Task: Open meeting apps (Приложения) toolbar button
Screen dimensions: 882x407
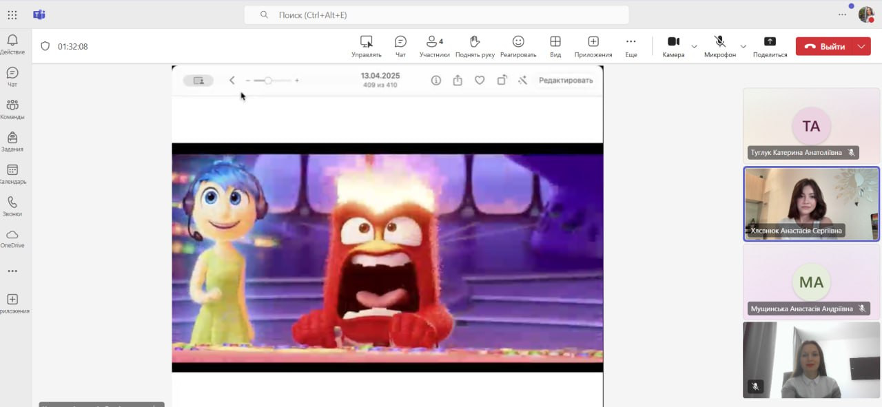Action: 593,46
